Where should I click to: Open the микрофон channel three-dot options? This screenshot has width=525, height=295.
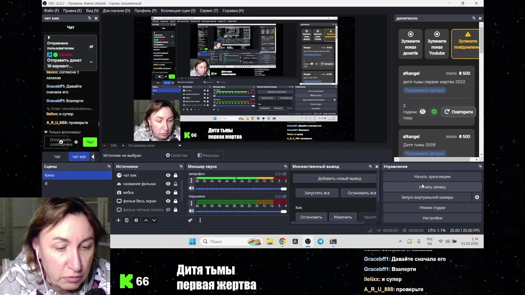coord(191,181)
